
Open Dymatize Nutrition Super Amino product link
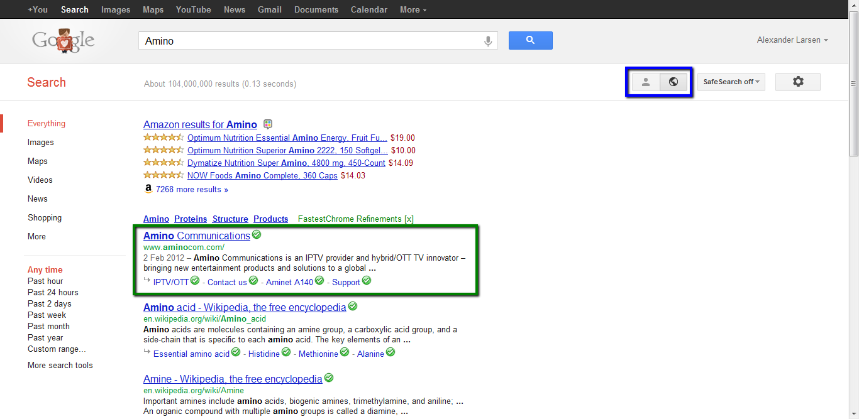286,163
